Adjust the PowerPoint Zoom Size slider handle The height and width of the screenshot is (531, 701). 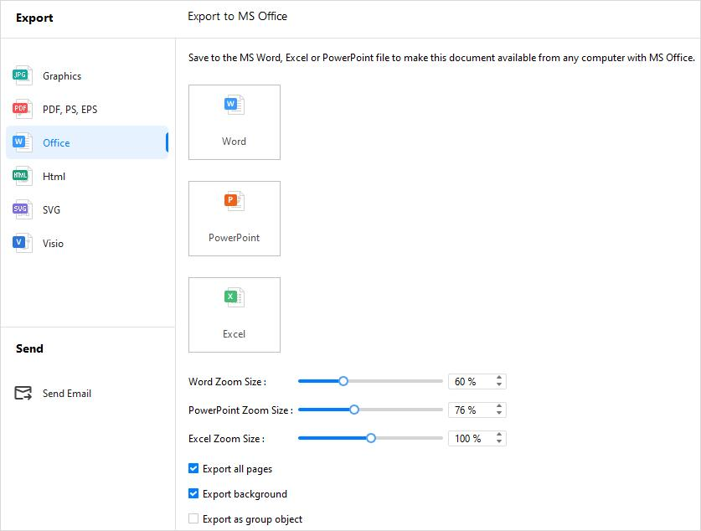click(x=354, y=410)
